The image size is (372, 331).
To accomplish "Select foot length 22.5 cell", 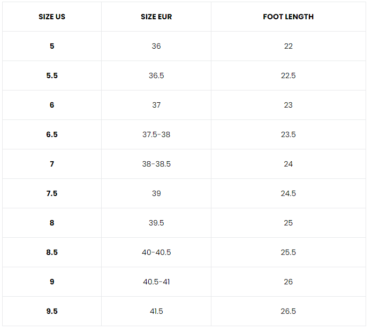I will 288,76.
